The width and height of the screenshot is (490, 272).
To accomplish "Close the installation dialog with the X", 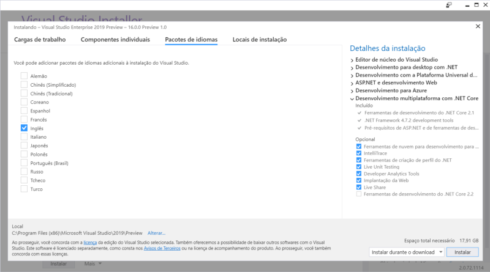I will pyautogui.click(x=478, y=26).
